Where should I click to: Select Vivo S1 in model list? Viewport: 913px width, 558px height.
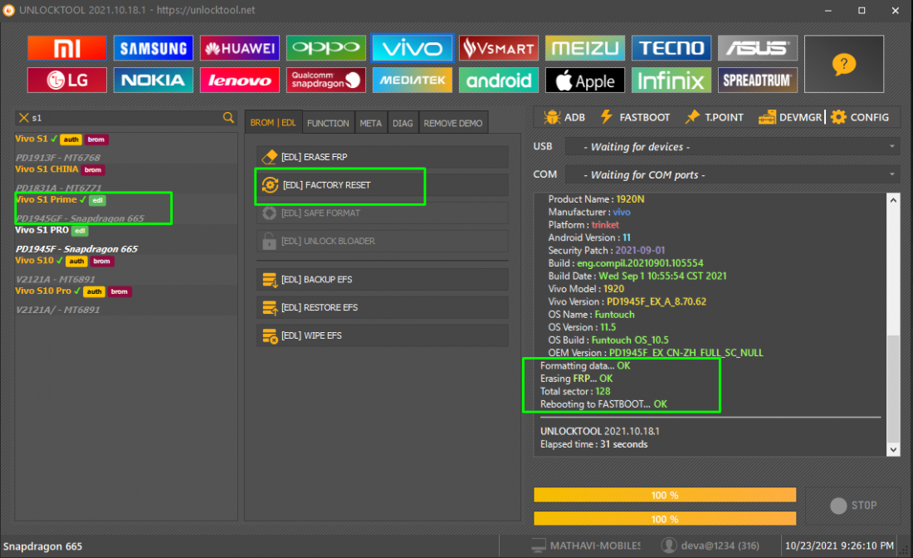point(126,148)
